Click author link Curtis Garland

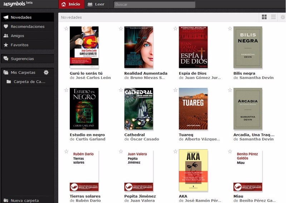[x=90, y=139]
